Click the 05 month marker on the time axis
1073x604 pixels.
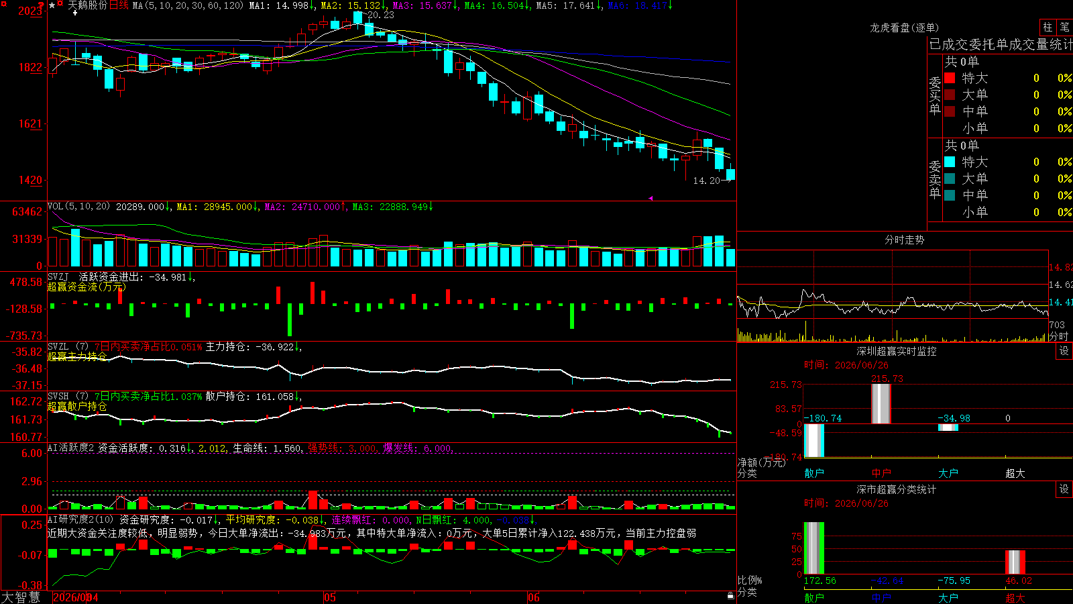pos(329,597)
